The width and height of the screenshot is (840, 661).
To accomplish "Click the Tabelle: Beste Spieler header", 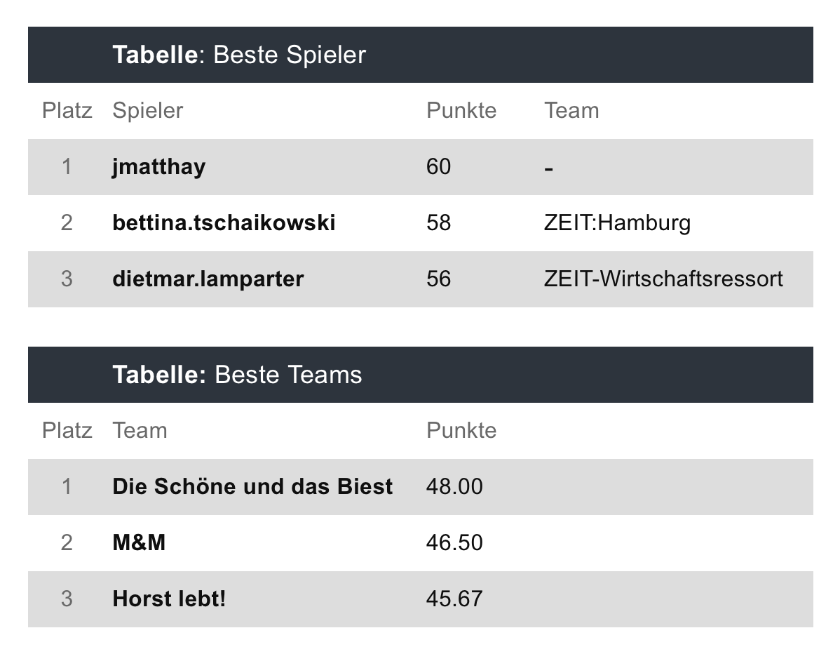I will (x=239, y=55).
